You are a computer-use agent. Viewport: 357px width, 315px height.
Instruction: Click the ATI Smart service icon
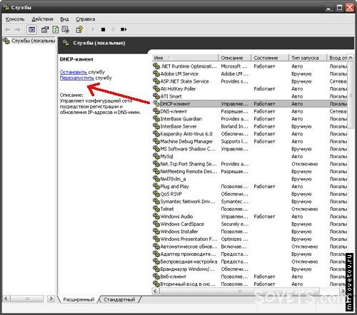pos(156,96)
